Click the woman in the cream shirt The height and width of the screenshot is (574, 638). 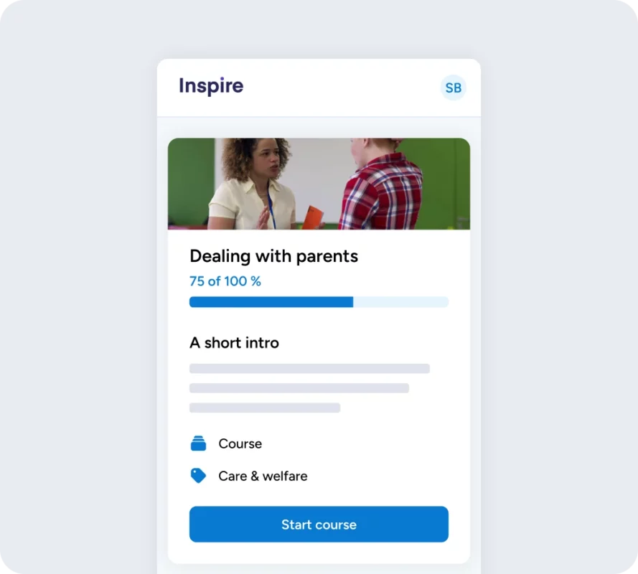click(x=251, y=187)
